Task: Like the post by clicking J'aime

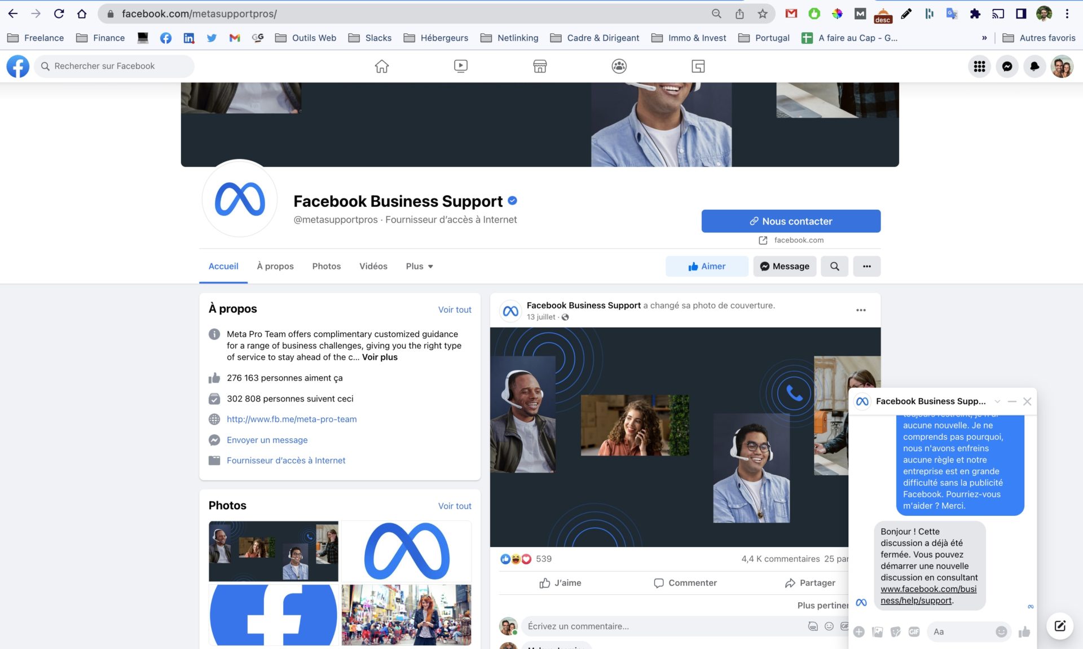Action: pyautogui.click(x=560, y=583)
